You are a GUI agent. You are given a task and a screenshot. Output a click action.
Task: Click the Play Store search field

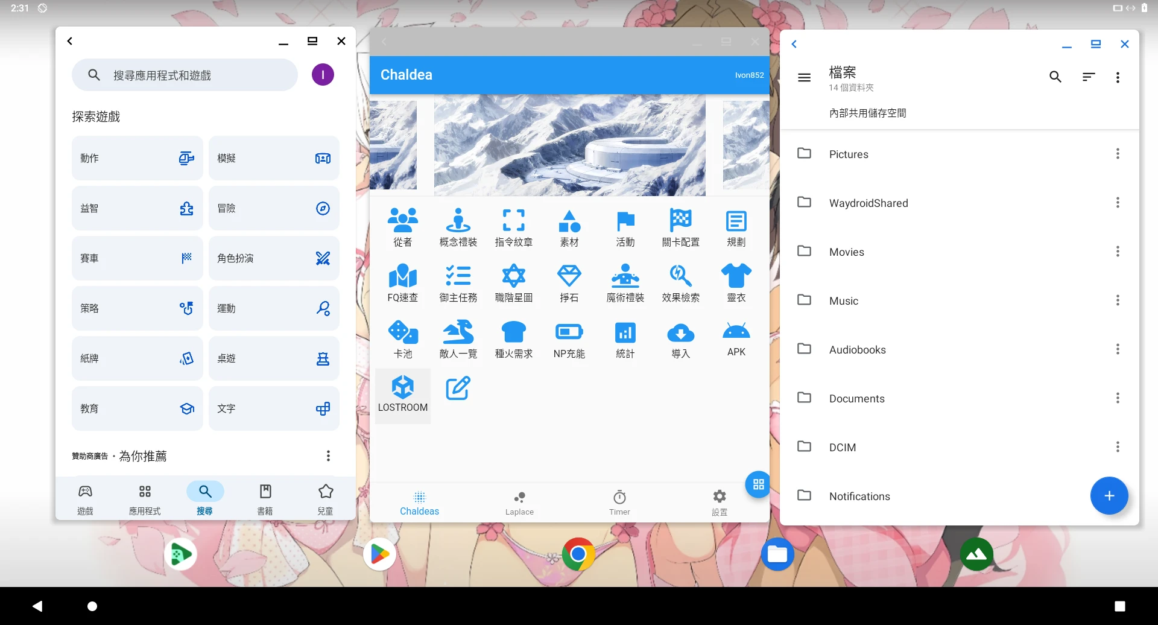click(x=185, y=75)
